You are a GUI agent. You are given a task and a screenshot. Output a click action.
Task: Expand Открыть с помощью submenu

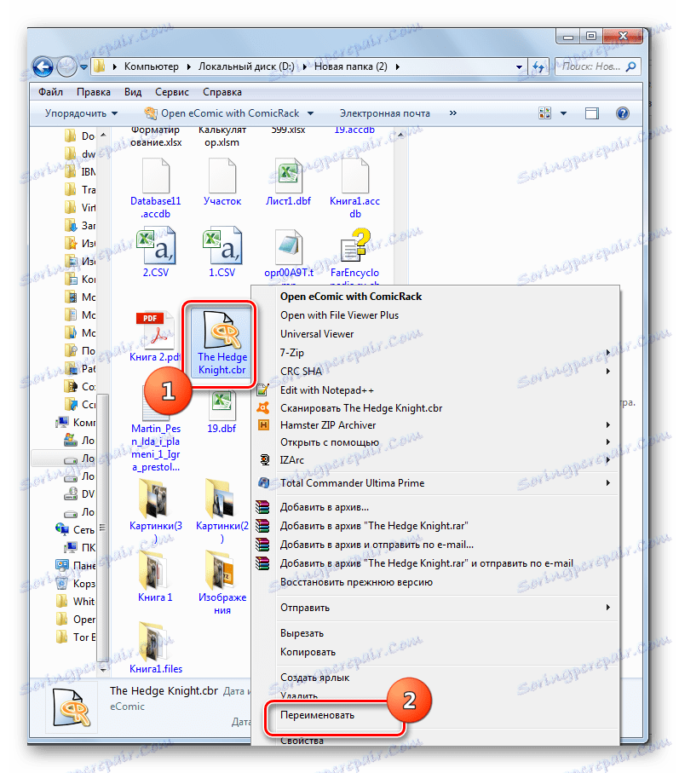pyautogui.click(x=435, y=442)
